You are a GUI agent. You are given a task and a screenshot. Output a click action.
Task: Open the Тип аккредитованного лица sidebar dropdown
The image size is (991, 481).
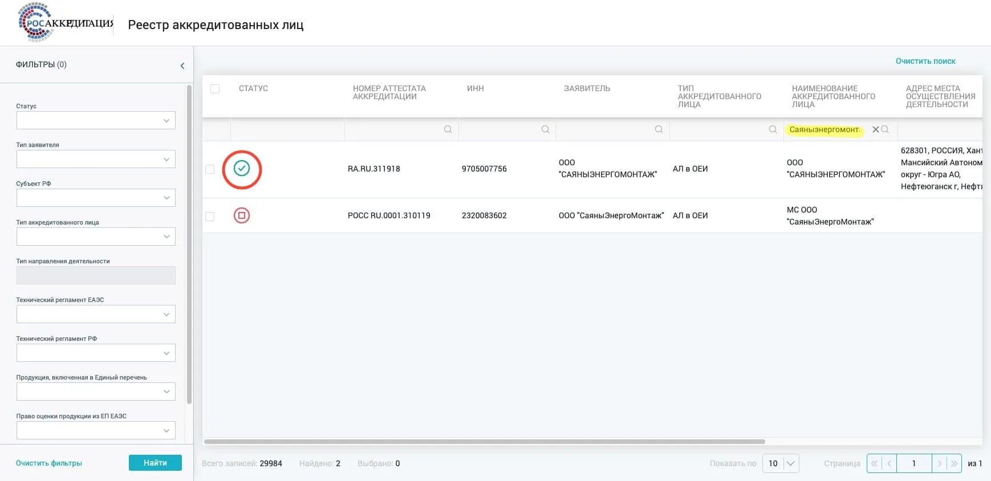coord(96,237)
